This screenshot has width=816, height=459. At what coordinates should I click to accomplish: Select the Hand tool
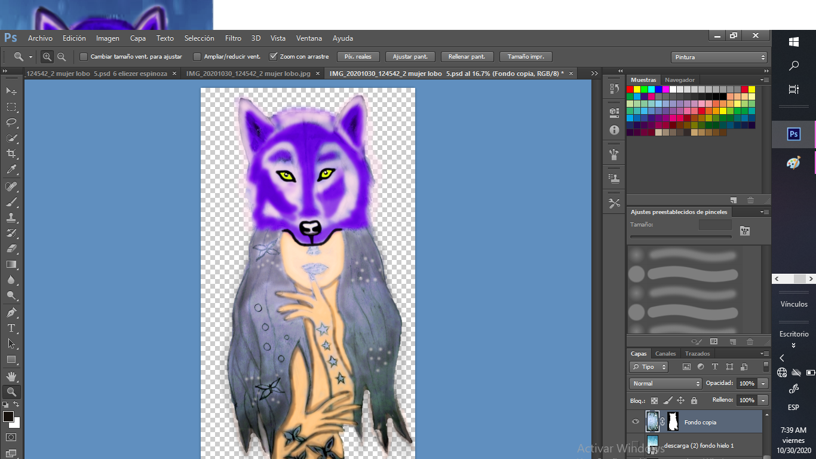(x=11, y=377)
